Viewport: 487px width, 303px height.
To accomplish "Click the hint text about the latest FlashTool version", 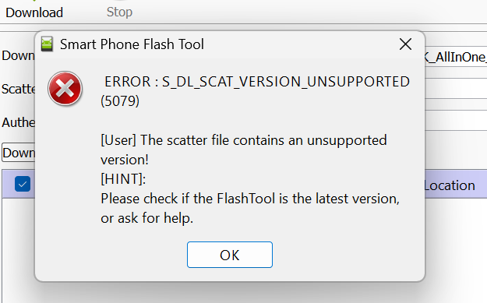I will [249, 208].
